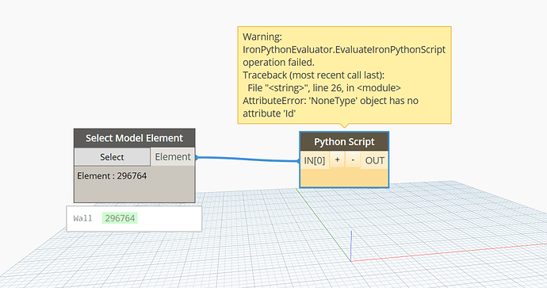Click the OUT port of Python Script

374,160
